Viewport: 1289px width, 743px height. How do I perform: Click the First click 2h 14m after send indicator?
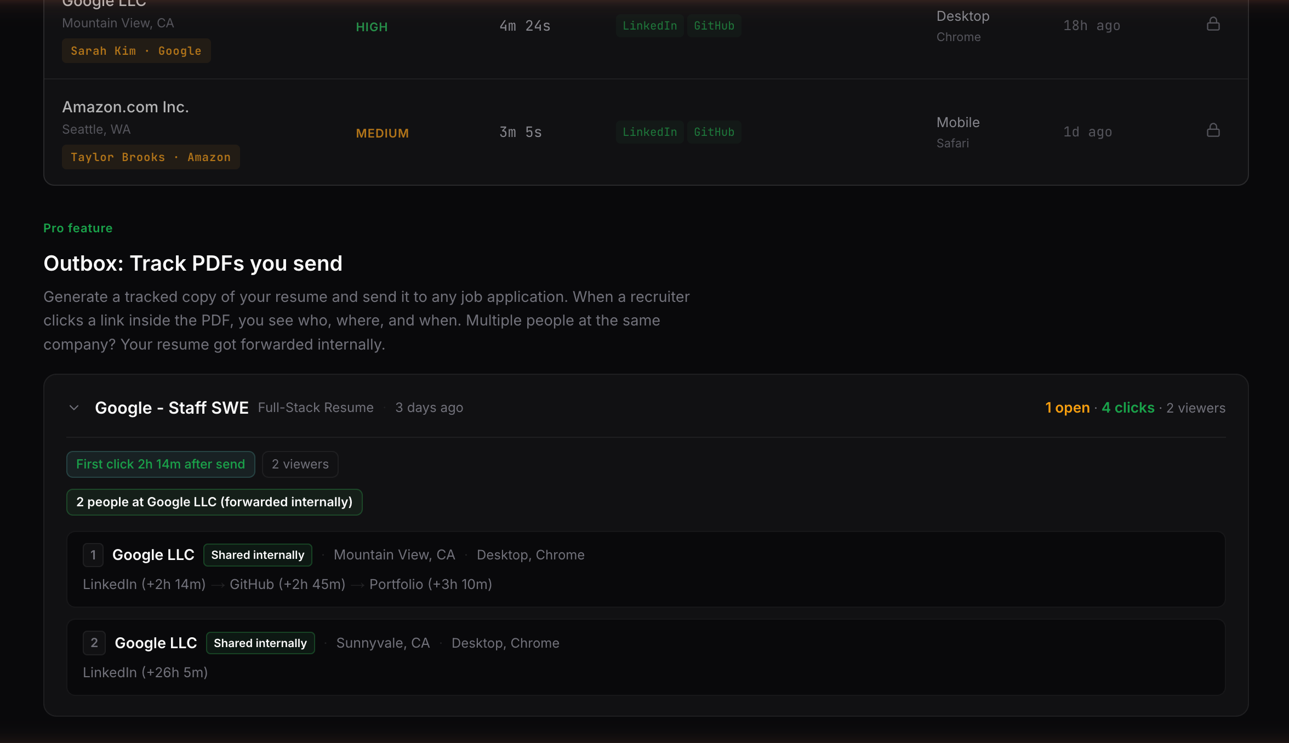160,464
